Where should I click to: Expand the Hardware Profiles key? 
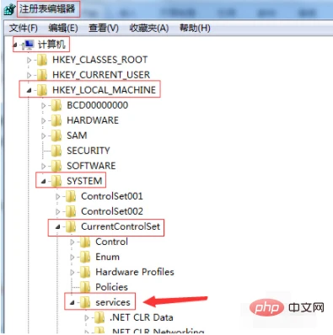(73, 273)
